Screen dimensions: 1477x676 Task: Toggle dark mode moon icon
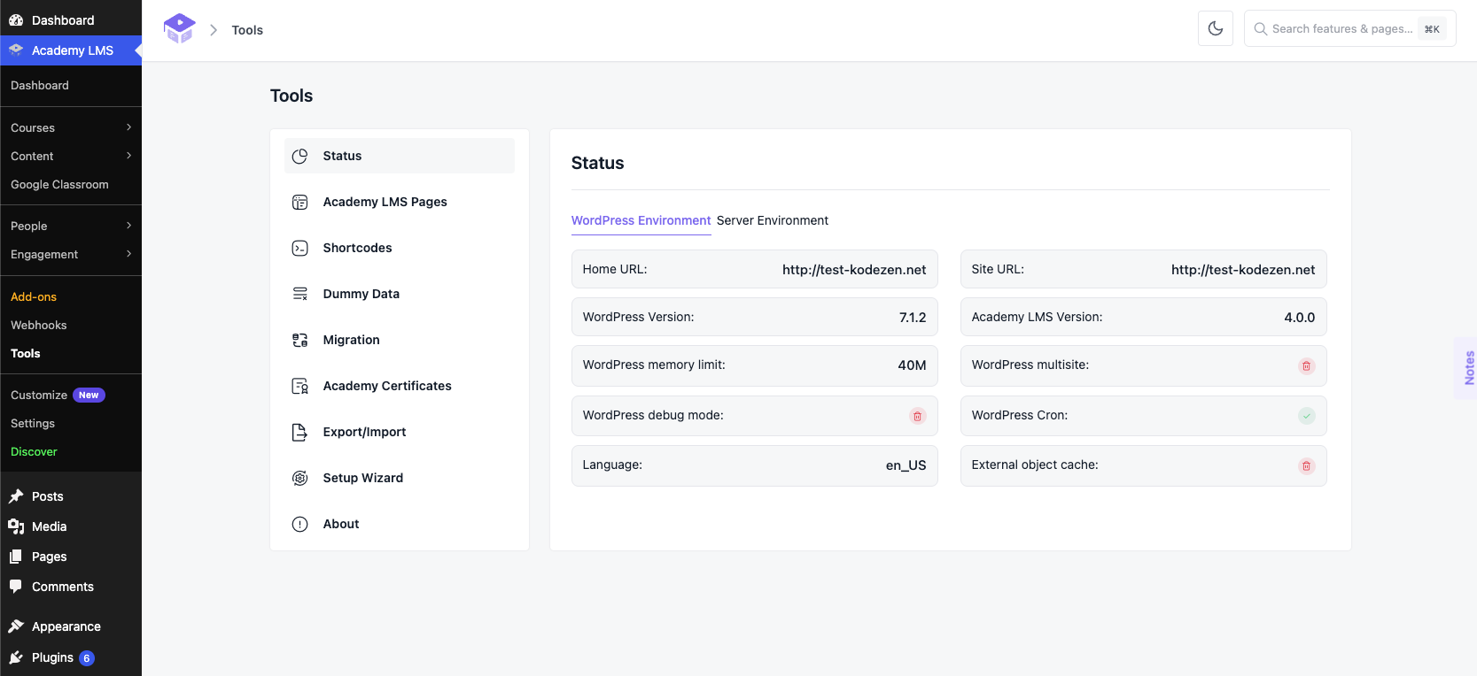[1216, 28]
